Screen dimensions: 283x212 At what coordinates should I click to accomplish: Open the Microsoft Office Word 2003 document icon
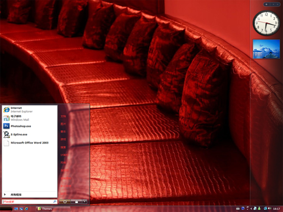tap(7, 143)
